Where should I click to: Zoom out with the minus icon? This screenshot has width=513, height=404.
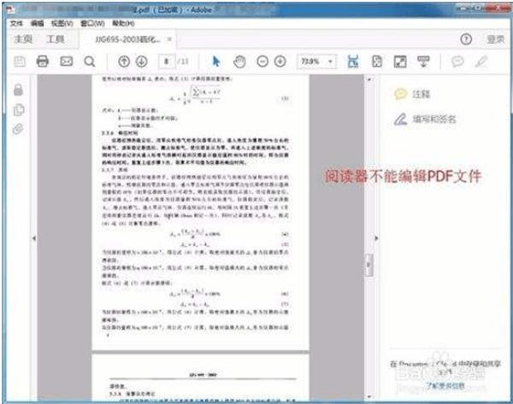click(x=262, y=61)
